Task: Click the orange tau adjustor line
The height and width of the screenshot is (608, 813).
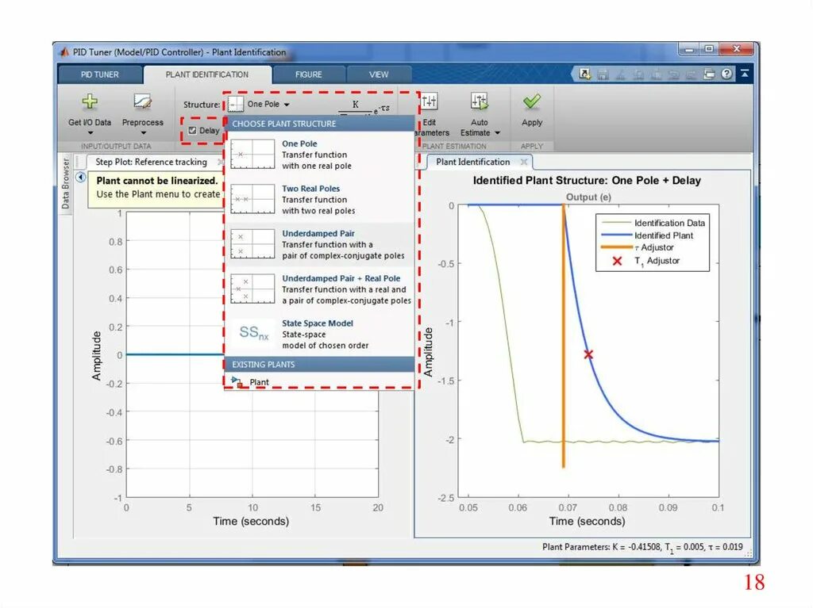Action: click(564, 335)
